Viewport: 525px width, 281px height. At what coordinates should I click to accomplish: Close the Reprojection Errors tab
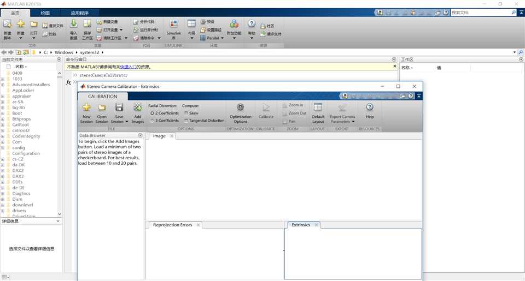pyautogui.click(x=198, y=225)
